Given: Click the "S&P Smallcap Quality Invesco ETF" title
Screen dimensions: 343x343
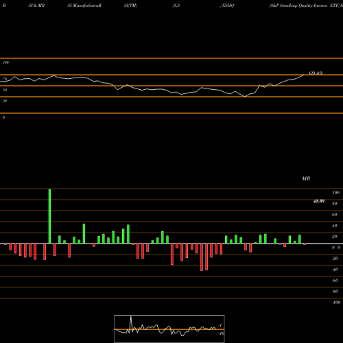Looking at the screenshot, I should click(x=304, y=5).
